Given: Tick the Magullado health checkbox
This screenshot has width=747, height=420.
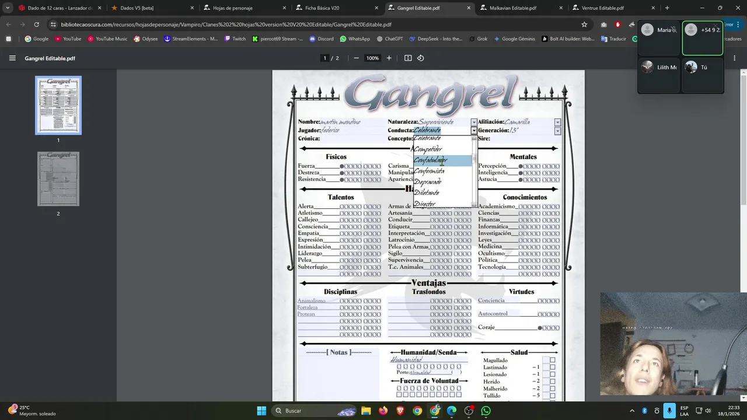Looking at the screenshot, I should click(x=553, y=360).
